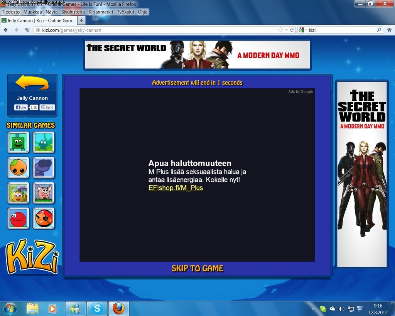395x316 pixels.
Task: Reload the page using the refresh icon
Action: (292, 30)
